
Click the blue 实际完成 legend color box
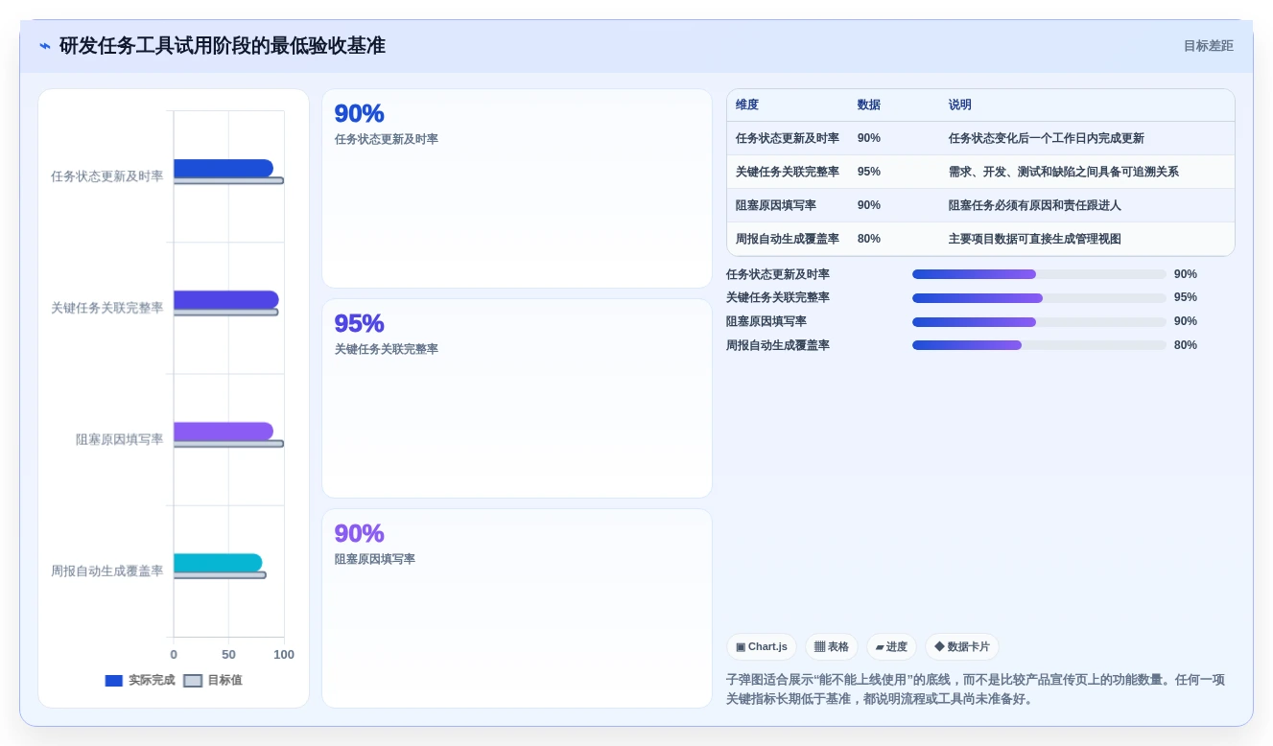coord(114,681)
